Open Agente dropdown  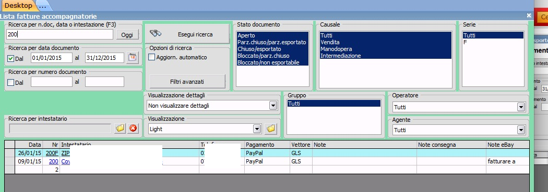tap(521, 130)
